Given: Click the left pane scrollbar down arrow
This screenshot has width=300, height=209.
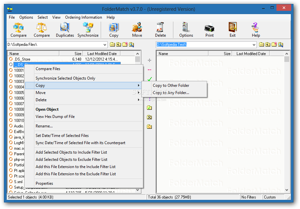Looking at the screenshot, I should [137, 190].
